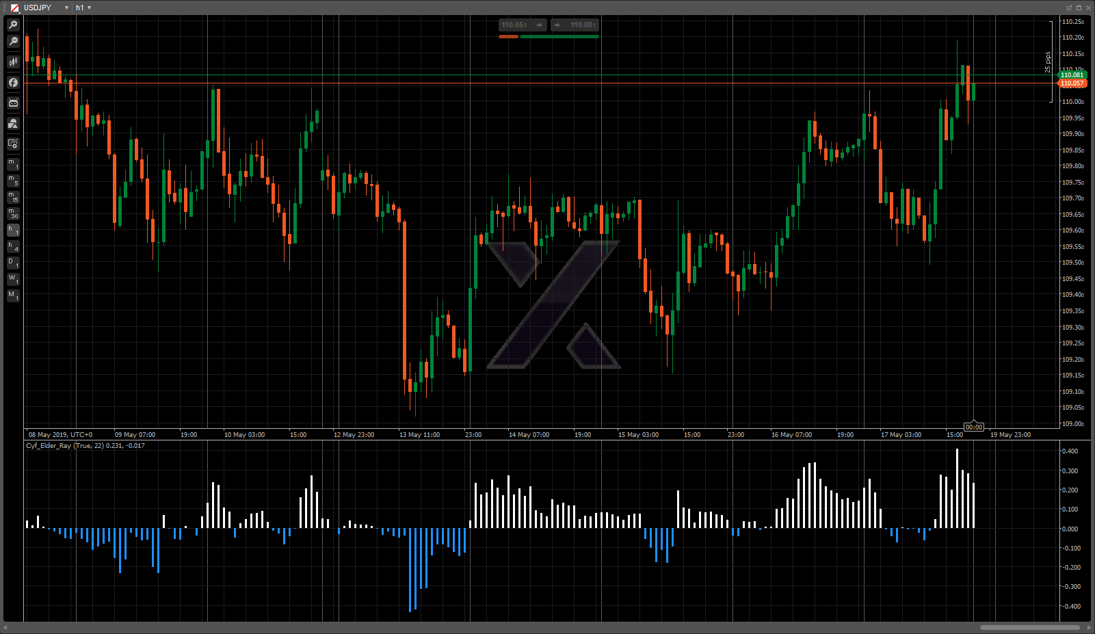Change chart type with the candlestick icon
The width and height of the screenshot is (1095, 634).
13,62
